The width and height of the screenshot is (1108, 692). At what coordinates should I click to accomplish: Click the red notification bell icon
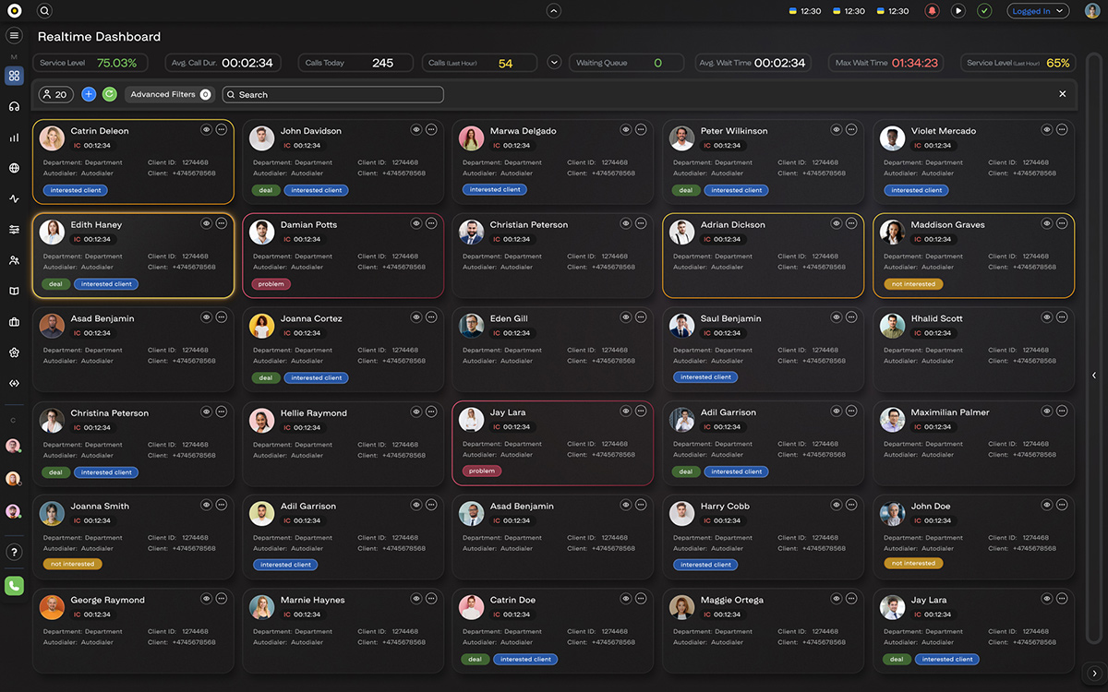(933, 11)
